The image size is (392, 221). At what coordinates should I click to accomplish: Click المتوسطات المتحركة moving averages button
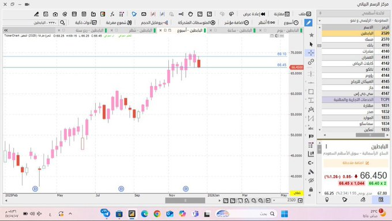(197, 23)
